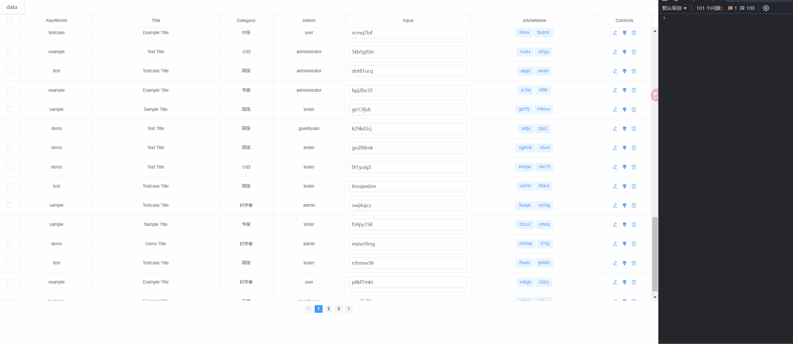Click brush icon in owj4ujcz row
Image resolution: width=793 pixels, height=344 pixels.
tap(624, 205)
